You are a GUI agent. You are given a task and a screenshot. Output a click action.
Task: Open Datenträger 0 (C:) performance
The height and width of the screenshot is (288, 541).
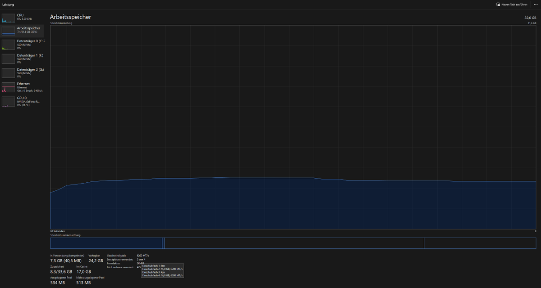(x=23, y=44)
